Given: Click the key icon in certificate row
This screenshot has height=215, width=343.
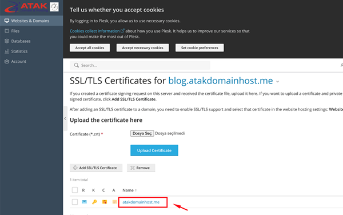Looking at the screenshot, I should [x=94, y=202].
